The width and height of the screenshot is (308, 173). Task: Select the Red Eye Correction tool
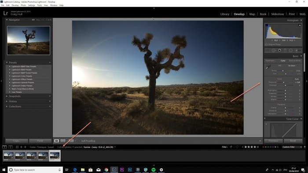tap(279, 50)
